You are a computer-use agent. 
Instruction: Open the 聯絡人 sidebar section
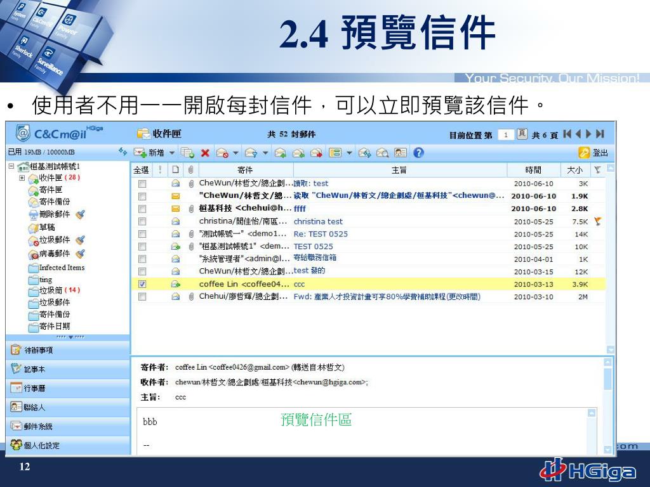coord(67,408)
